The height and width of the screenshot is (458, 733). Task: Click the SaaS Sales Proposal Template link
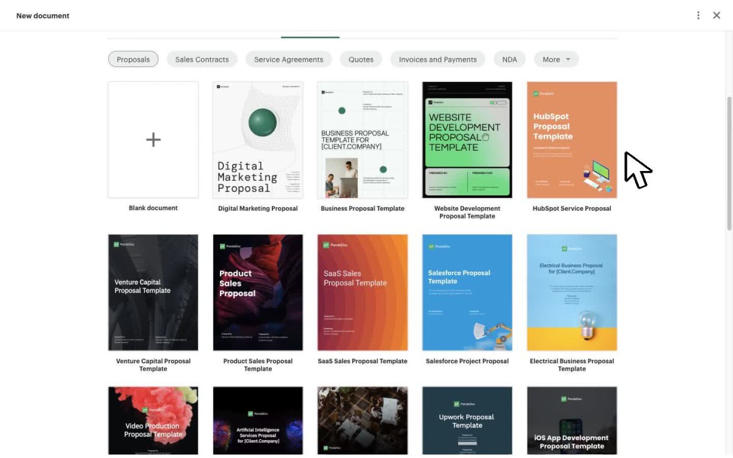[363, 361]
